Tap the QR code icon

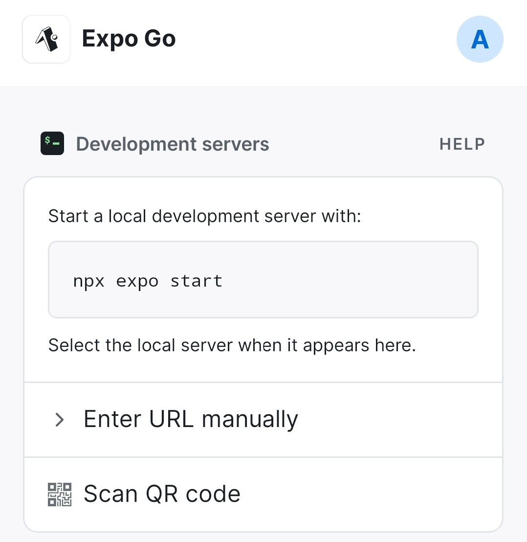tap(60, 494)
